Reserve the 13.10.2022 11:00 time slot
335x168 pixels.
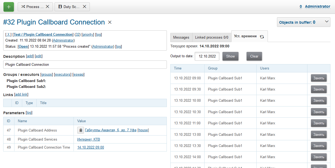[x=319, y=123]
